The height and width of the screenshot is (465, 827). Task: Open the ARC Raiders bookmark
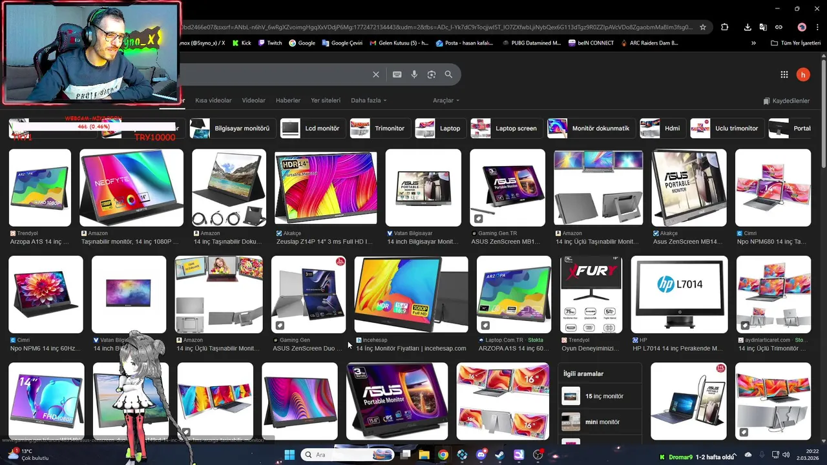(649, 43)
